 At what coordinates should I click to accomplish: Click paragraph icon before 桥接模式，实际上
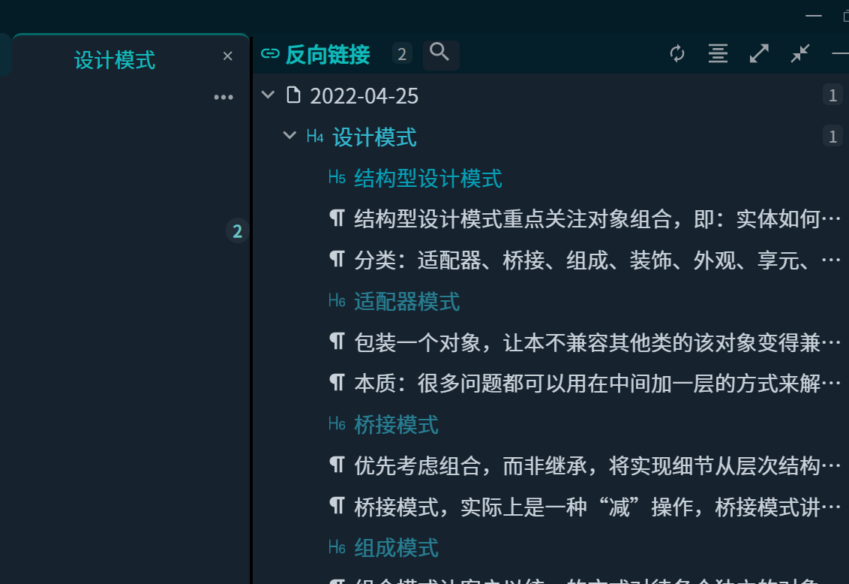337,506
